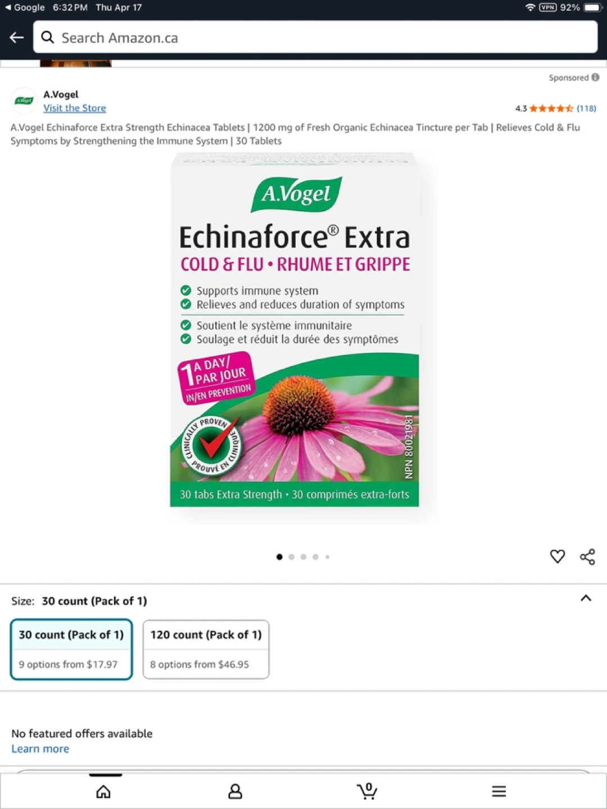Viewport: 607px width, 809px height.
Task: Open the shopping cart icon
Action: pyautogui.click(x=367, y=791)
